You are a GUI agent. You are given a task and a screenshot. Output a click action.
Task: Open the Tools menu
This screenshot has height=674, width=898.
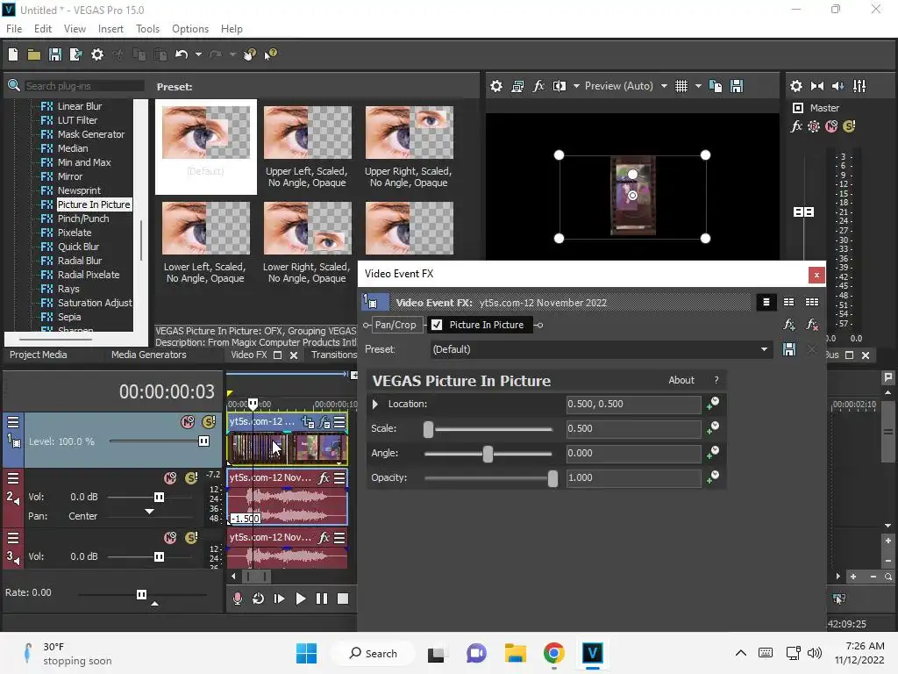(x=147, y=29)
